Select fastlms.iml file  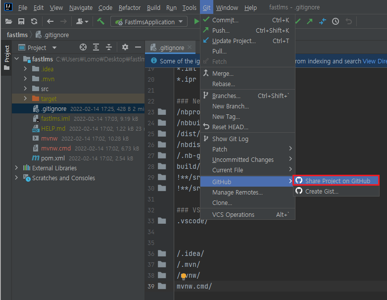(55, 118)
